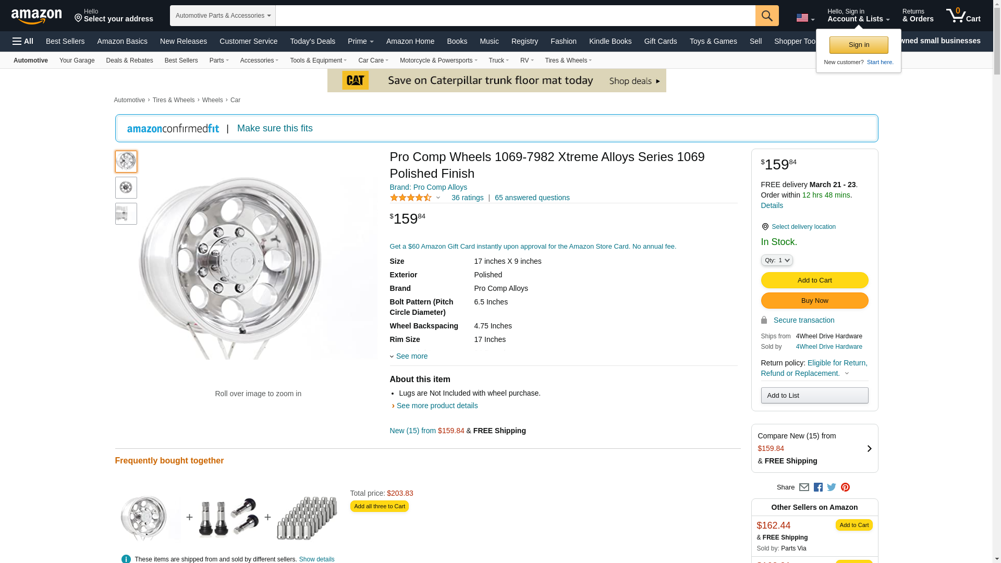Share via Twitter icon

tap(832, 487)
